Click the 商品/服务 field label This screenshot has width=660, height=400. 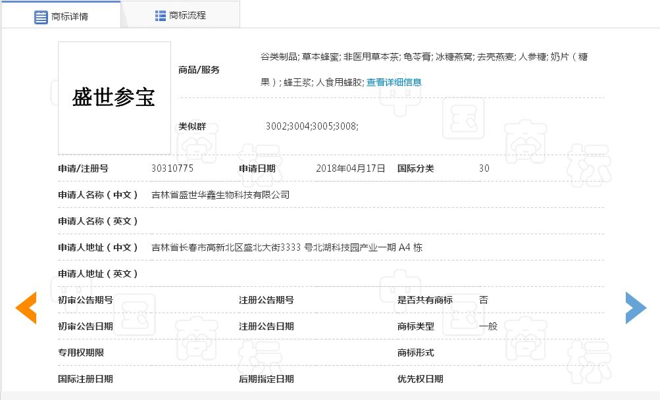point(199,70)
